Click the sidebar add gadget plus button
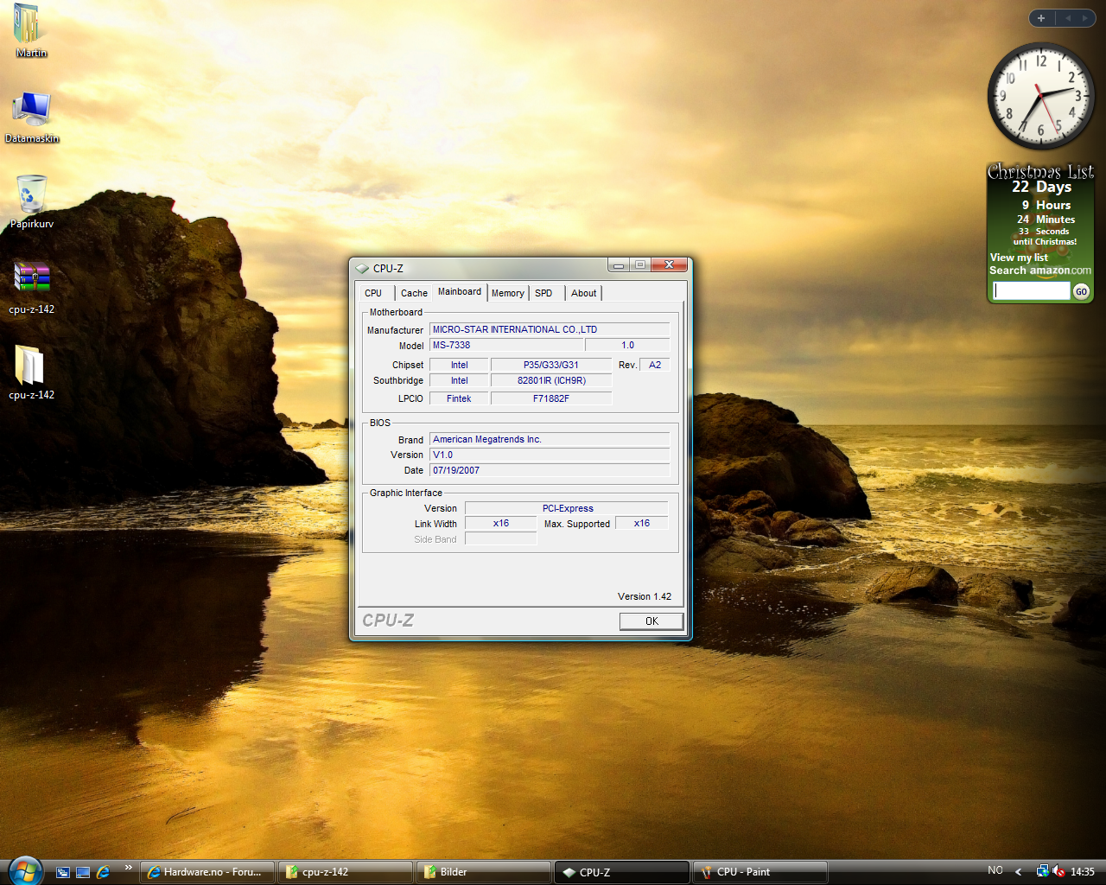Image resolution: width=1106 pixels, height=885 pixels. click(1041, 18)
